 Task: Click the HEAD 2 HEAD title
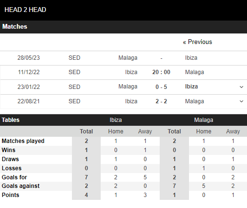pos(25,10)
